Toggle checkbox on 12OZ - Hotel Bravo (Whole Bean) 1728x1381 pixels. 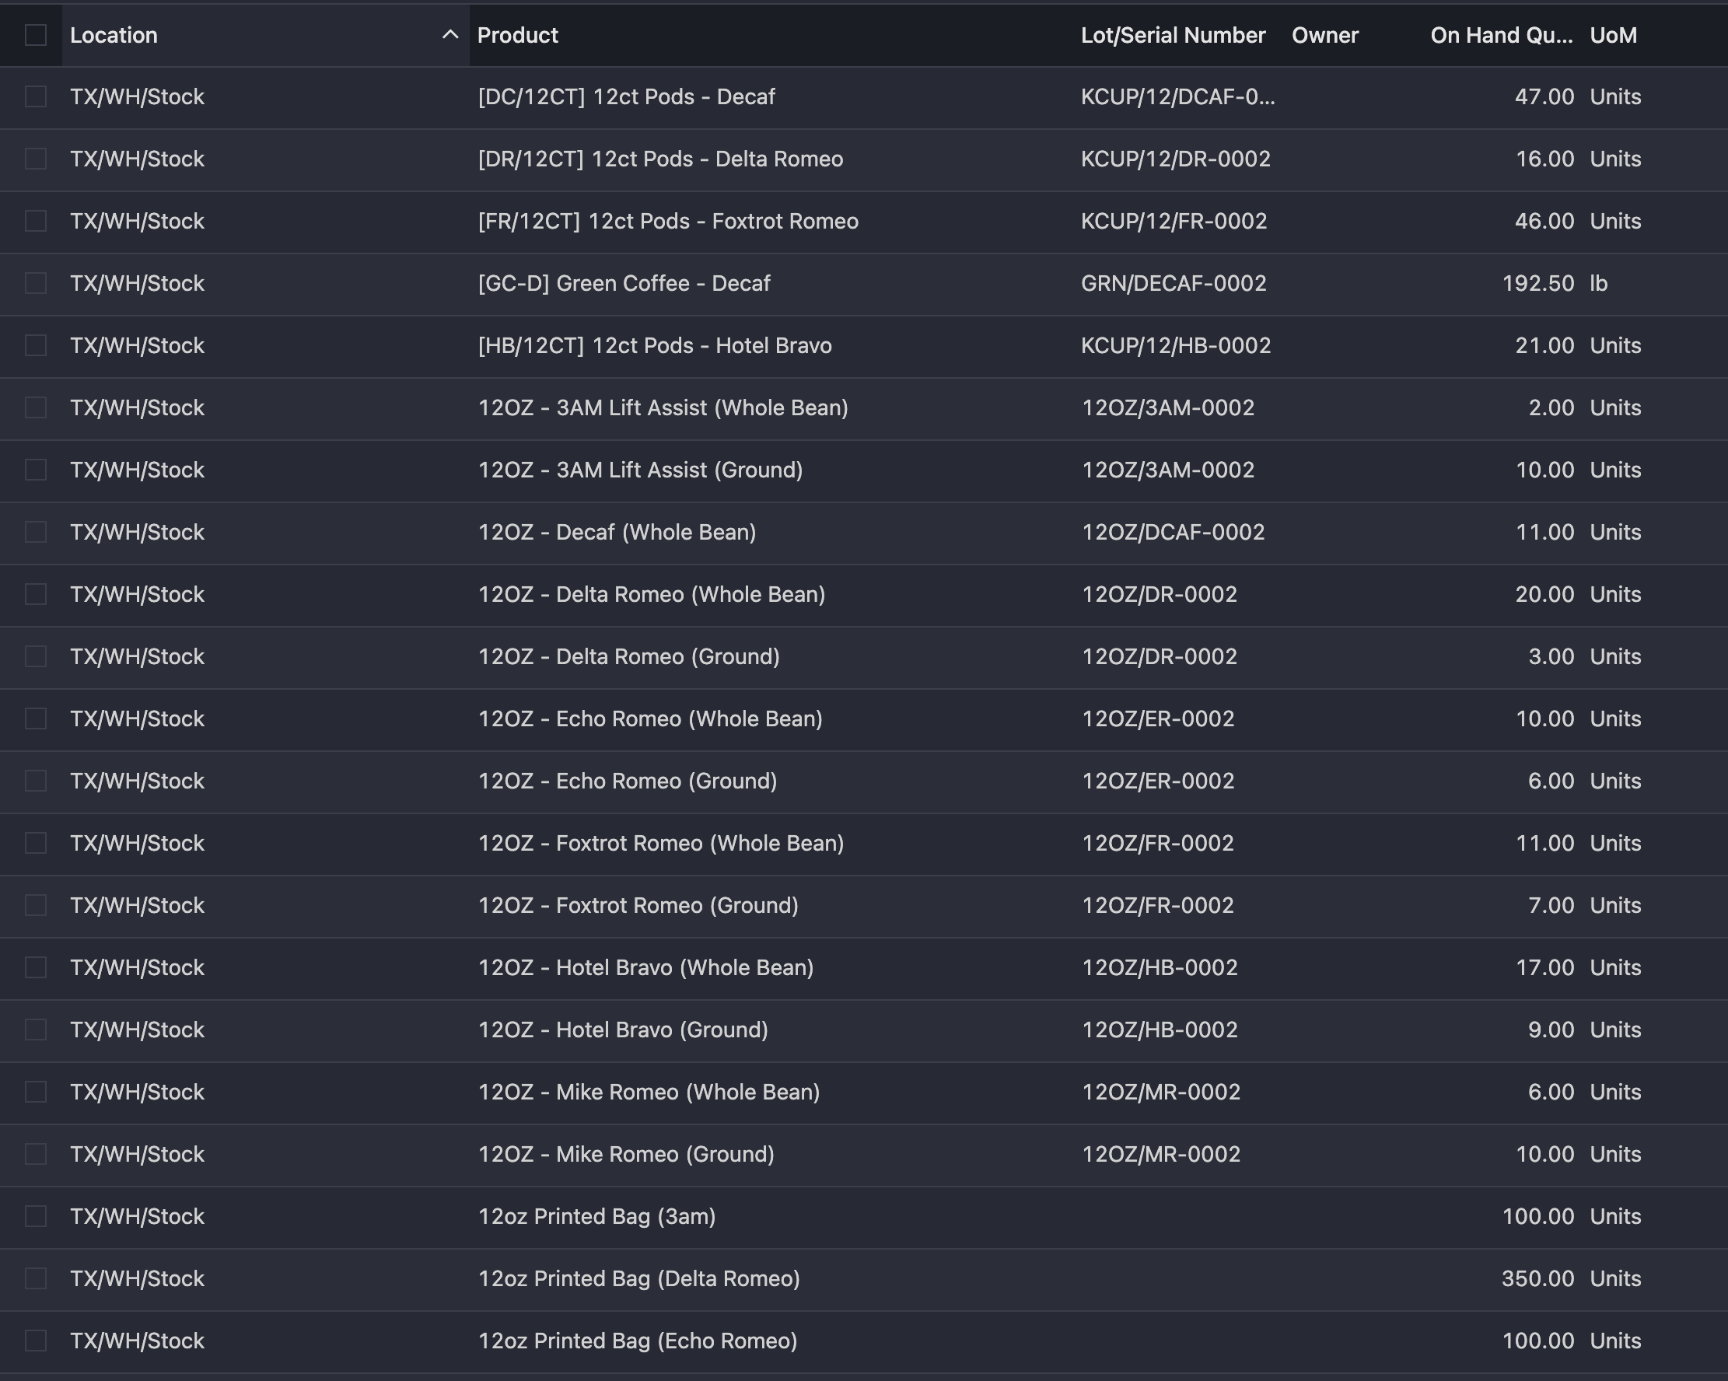[x=35, y=967]
